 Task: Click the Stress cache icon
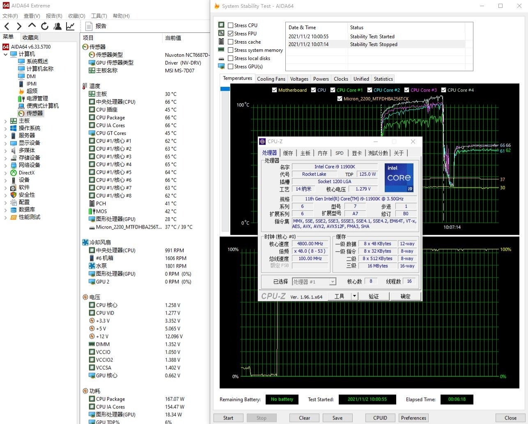pos(221,42)
